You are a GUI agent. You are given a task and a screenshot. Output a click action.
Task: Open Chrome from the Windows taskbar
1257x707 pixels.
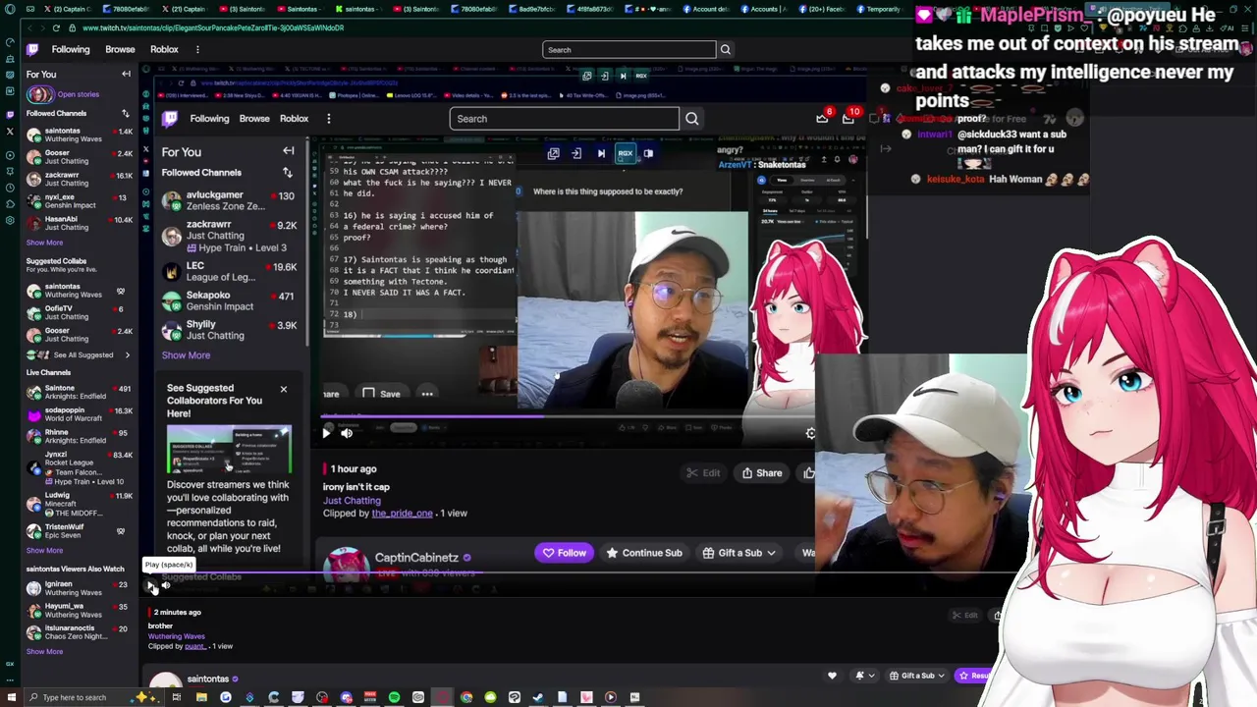(465, 697)
